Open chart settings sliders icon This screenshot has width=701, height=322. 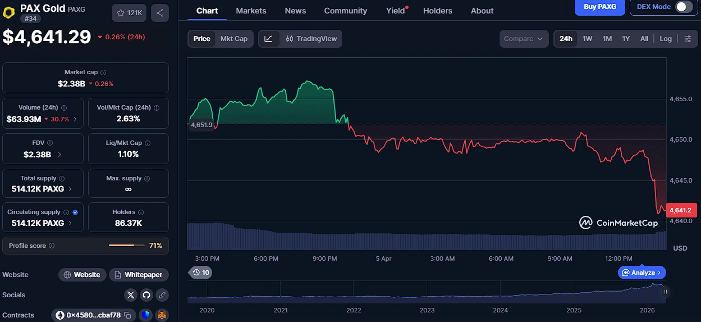click(688, 39)
